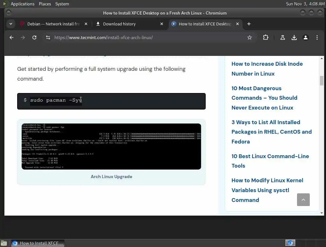326x247 pixels.
Task: Reload the tecmint page
Action: tap(34, 37)
